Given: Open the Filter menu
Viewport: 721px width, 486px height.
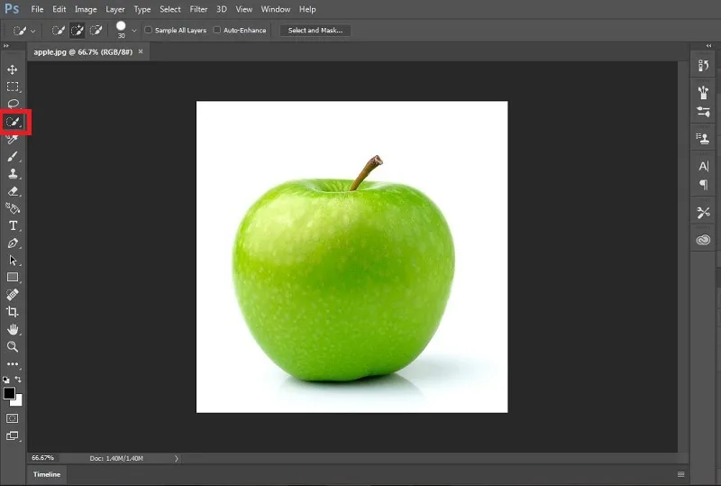Looking at the screenshot, I should [x=198, y=9].
